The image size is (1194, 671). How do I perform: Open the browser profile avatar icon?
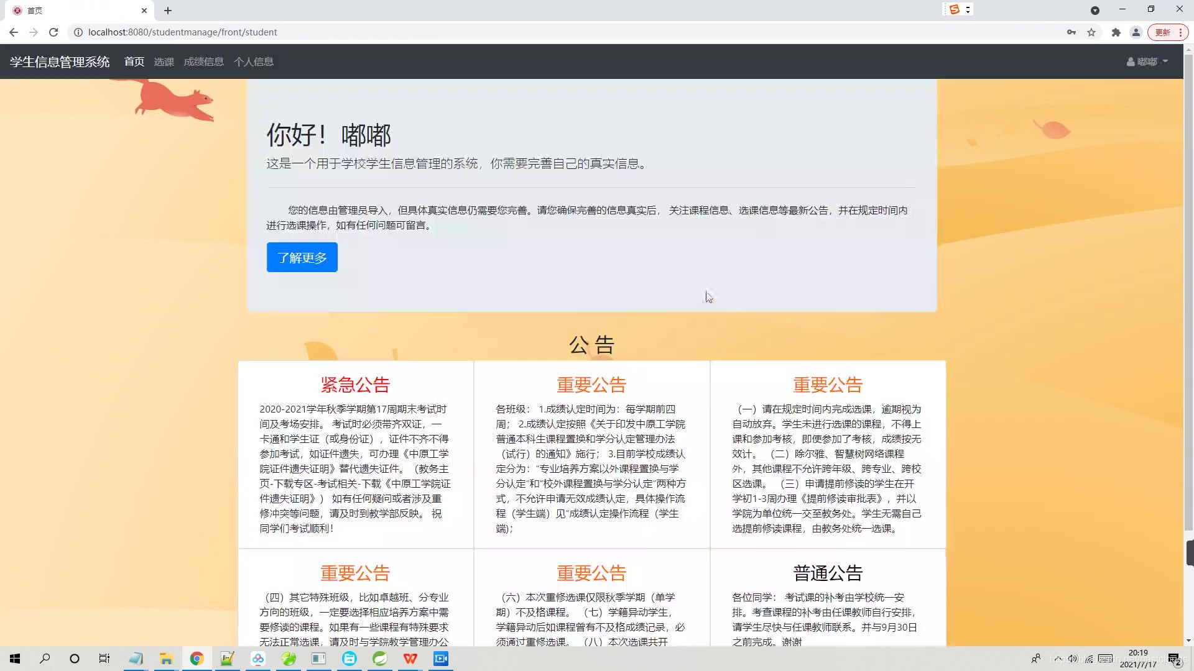click(x=1137, y=32)
